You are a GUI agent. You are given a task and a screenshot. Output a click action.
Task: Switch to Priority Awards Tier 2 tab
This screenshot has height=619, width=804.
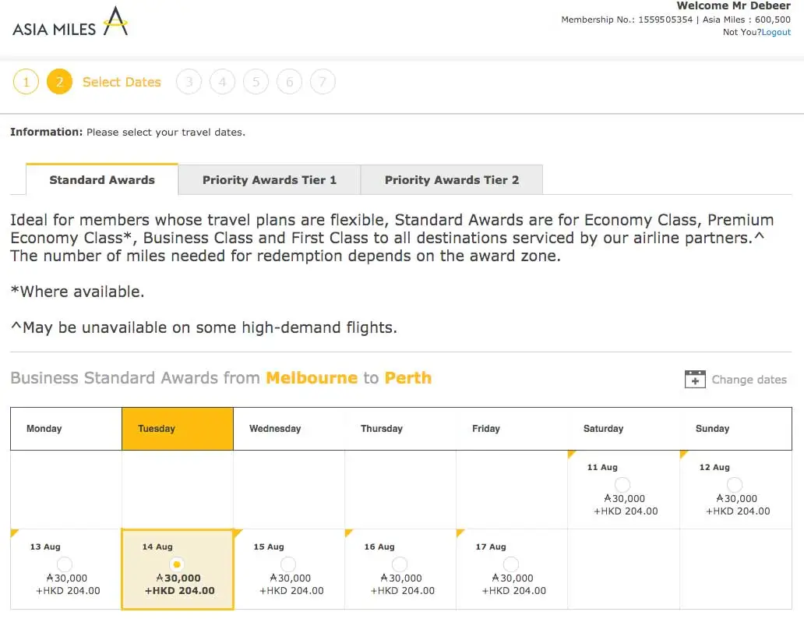click(452, 179)
